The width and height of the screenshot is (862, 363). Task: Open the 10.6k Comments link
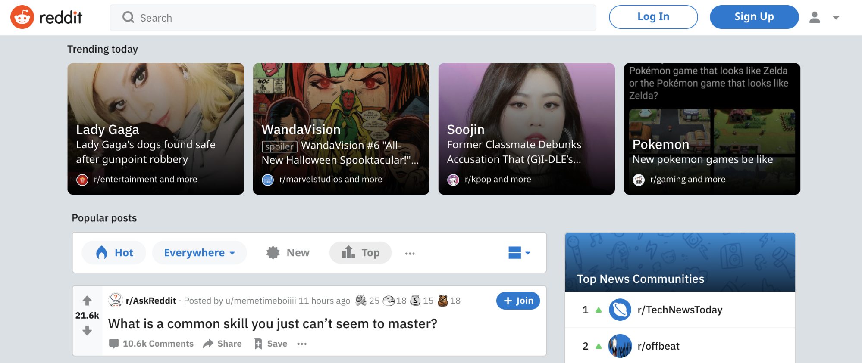158,344
